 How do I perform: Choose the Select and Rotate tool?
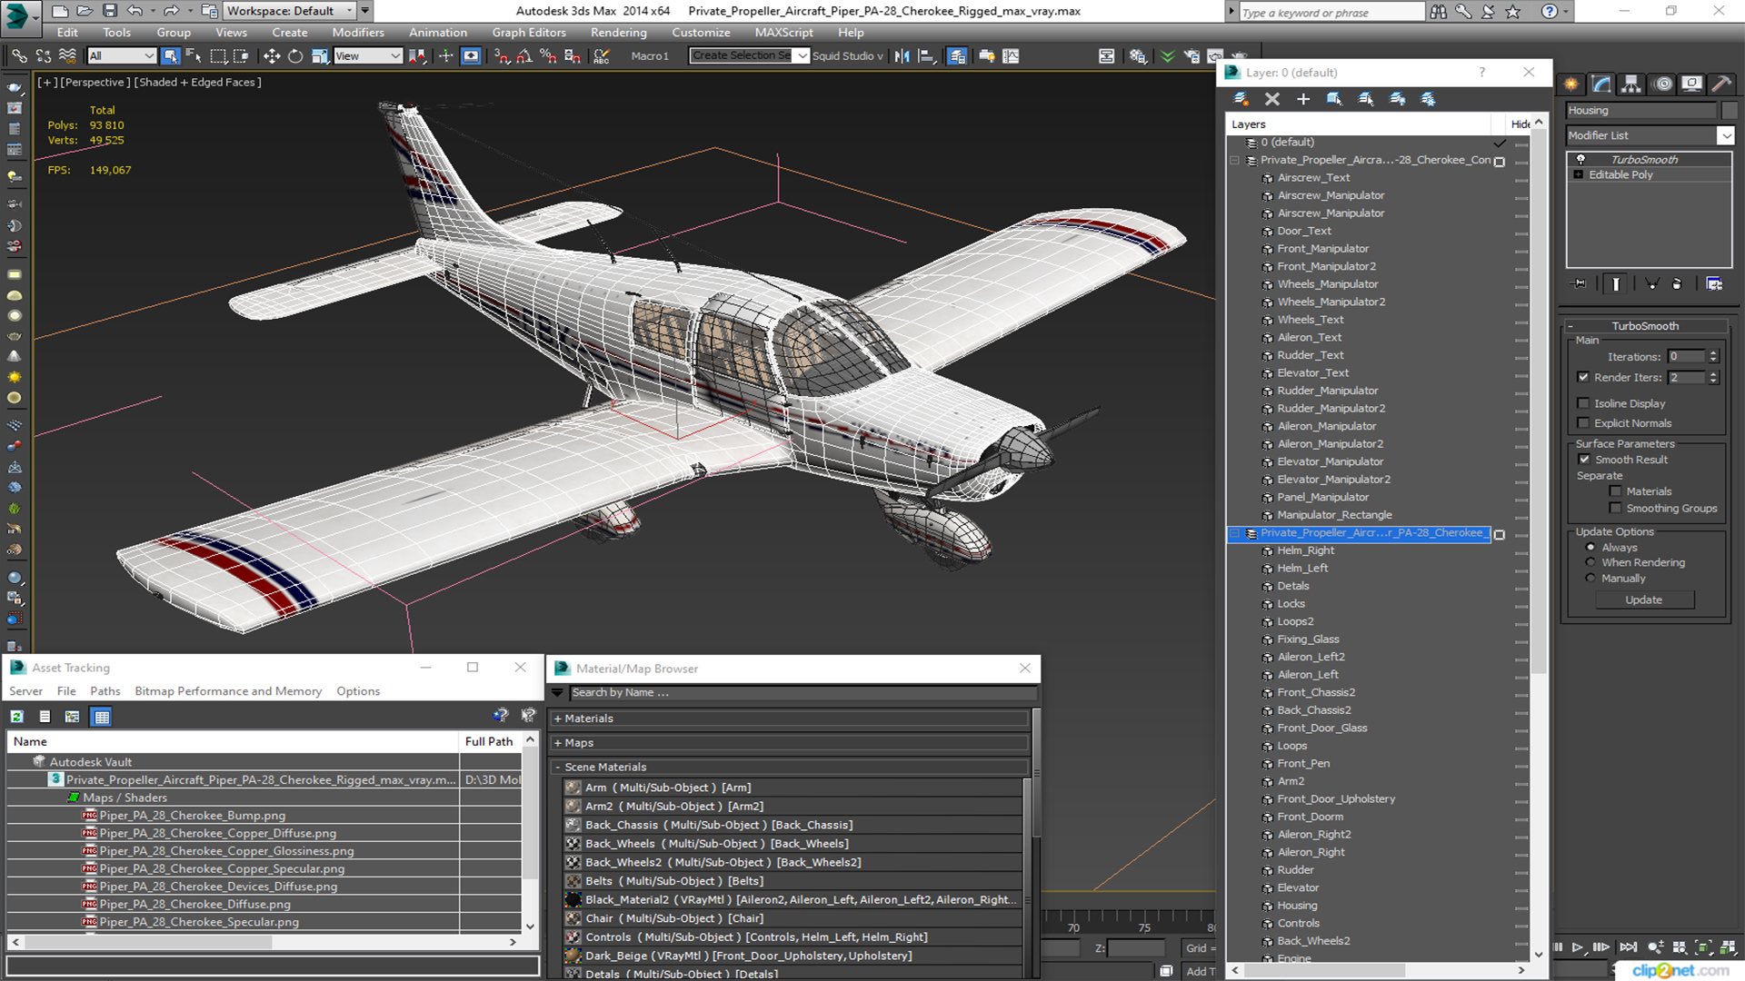click(295, 56)
